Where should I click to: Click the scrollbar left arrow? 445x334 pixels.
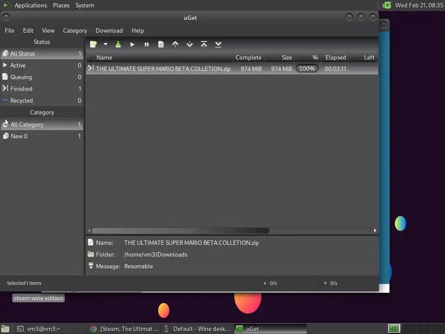89,230
